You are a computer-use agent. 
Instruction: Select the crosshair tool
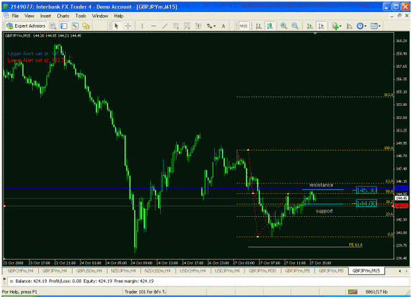(x=128, y=26)
